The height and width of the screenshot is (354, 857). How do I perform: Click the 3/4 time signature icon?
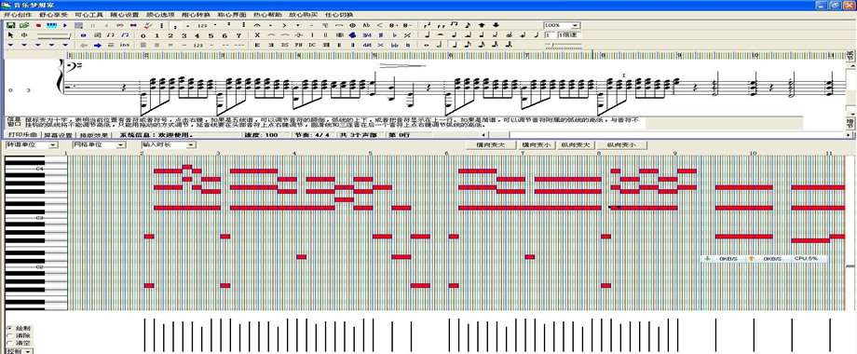tap(367, 35)
